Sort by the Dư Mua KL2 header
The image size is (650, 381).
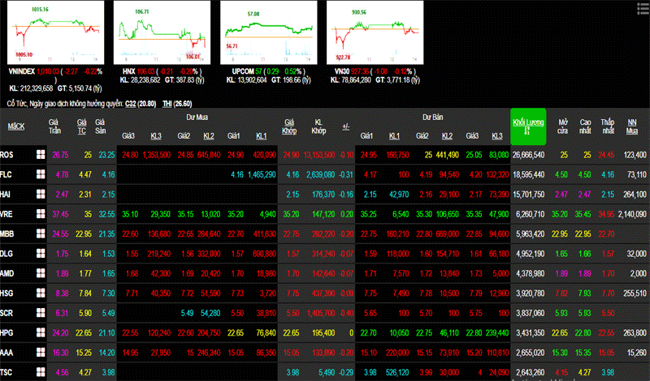click(209, 136)
